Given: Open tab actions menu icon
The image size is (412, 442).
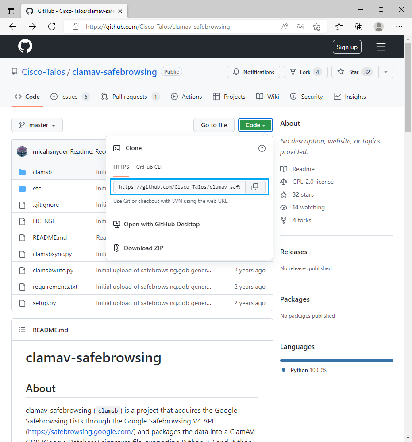Looking at the screenshot, I should pos(11,11).
